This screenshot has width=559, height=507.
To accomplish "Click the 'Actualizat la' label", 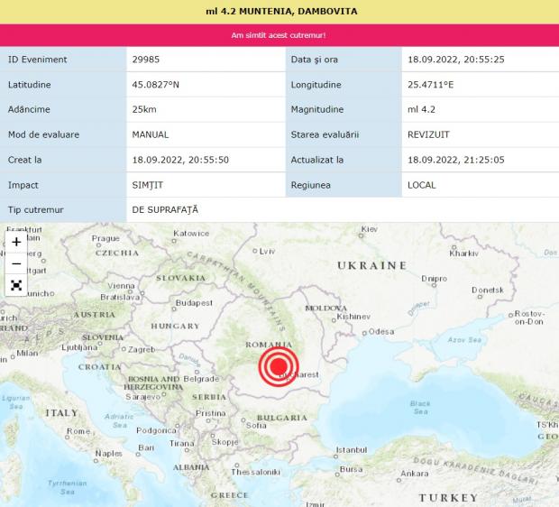I will tap(317, 160).
